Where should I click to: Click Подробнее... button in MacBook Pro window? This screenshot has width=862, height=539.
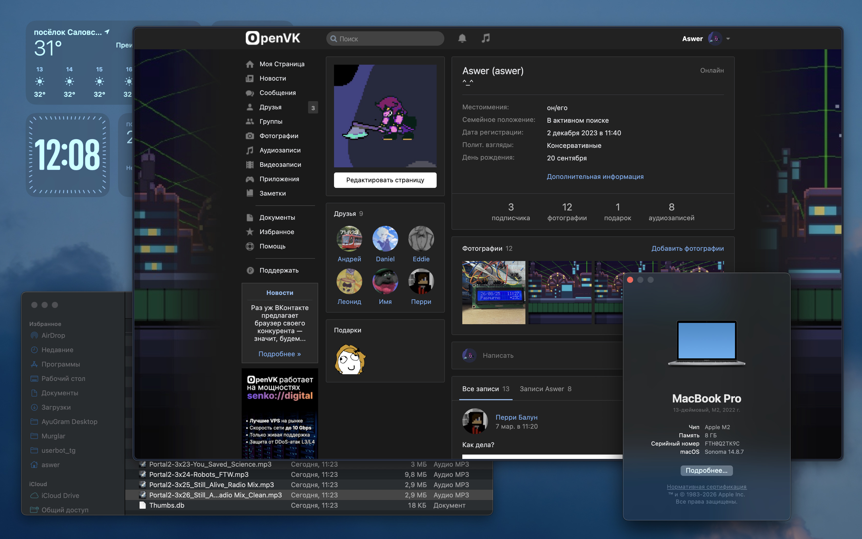click(x=707, y=470)
